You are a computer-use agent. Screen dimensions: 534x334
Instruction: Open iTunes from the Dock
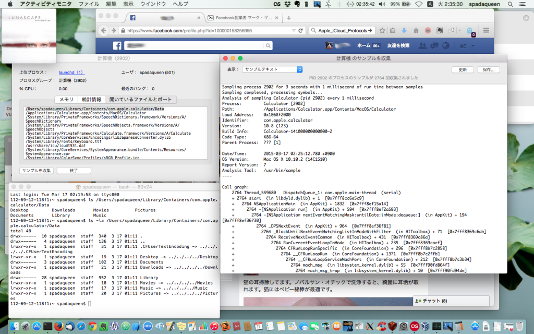tap(214, 326)
